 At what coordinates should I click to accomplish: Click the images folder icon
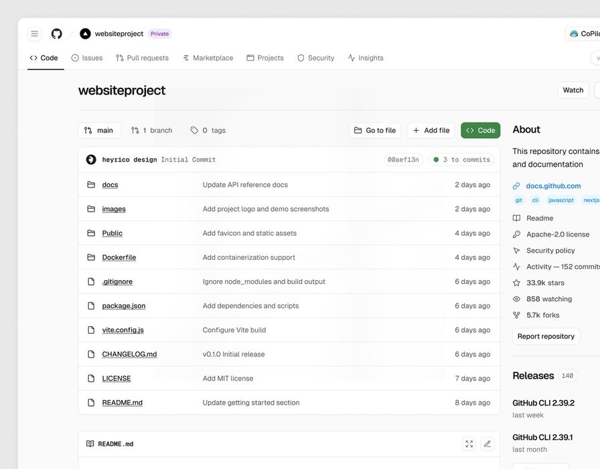(91, 208)
